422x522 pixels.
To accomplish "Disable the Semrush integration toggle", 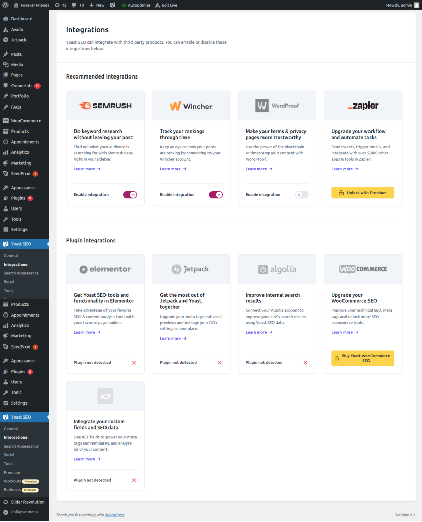I will pos(130,195).
